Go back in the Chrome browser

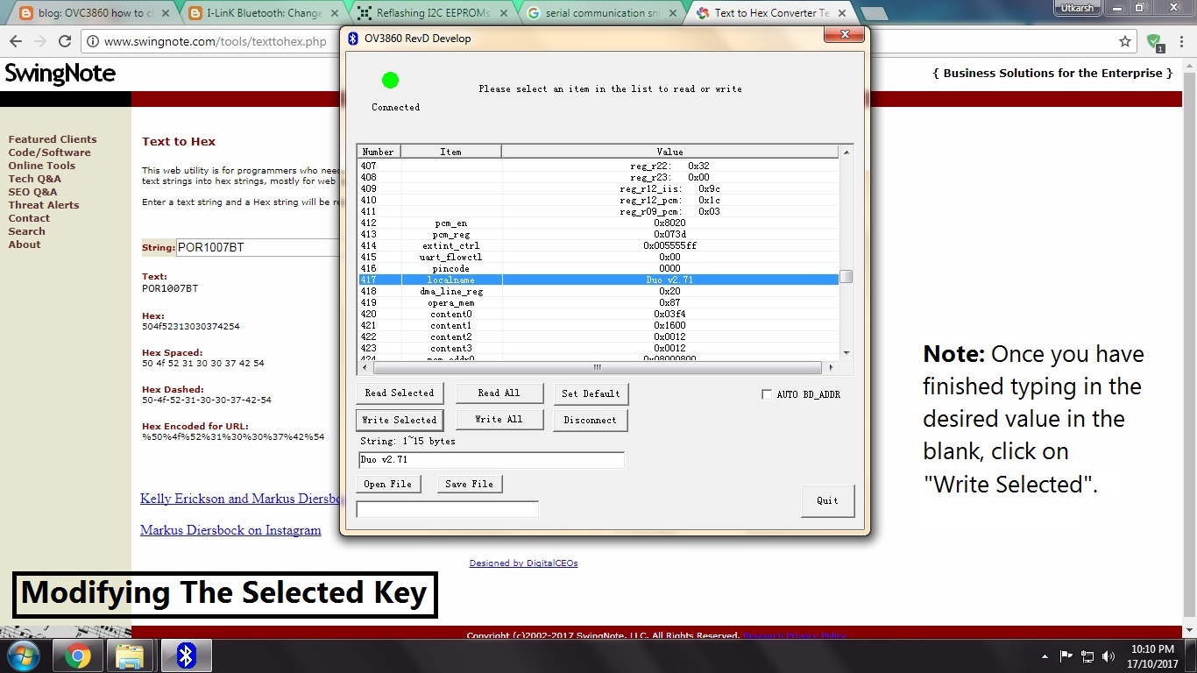tap(16, 41)
